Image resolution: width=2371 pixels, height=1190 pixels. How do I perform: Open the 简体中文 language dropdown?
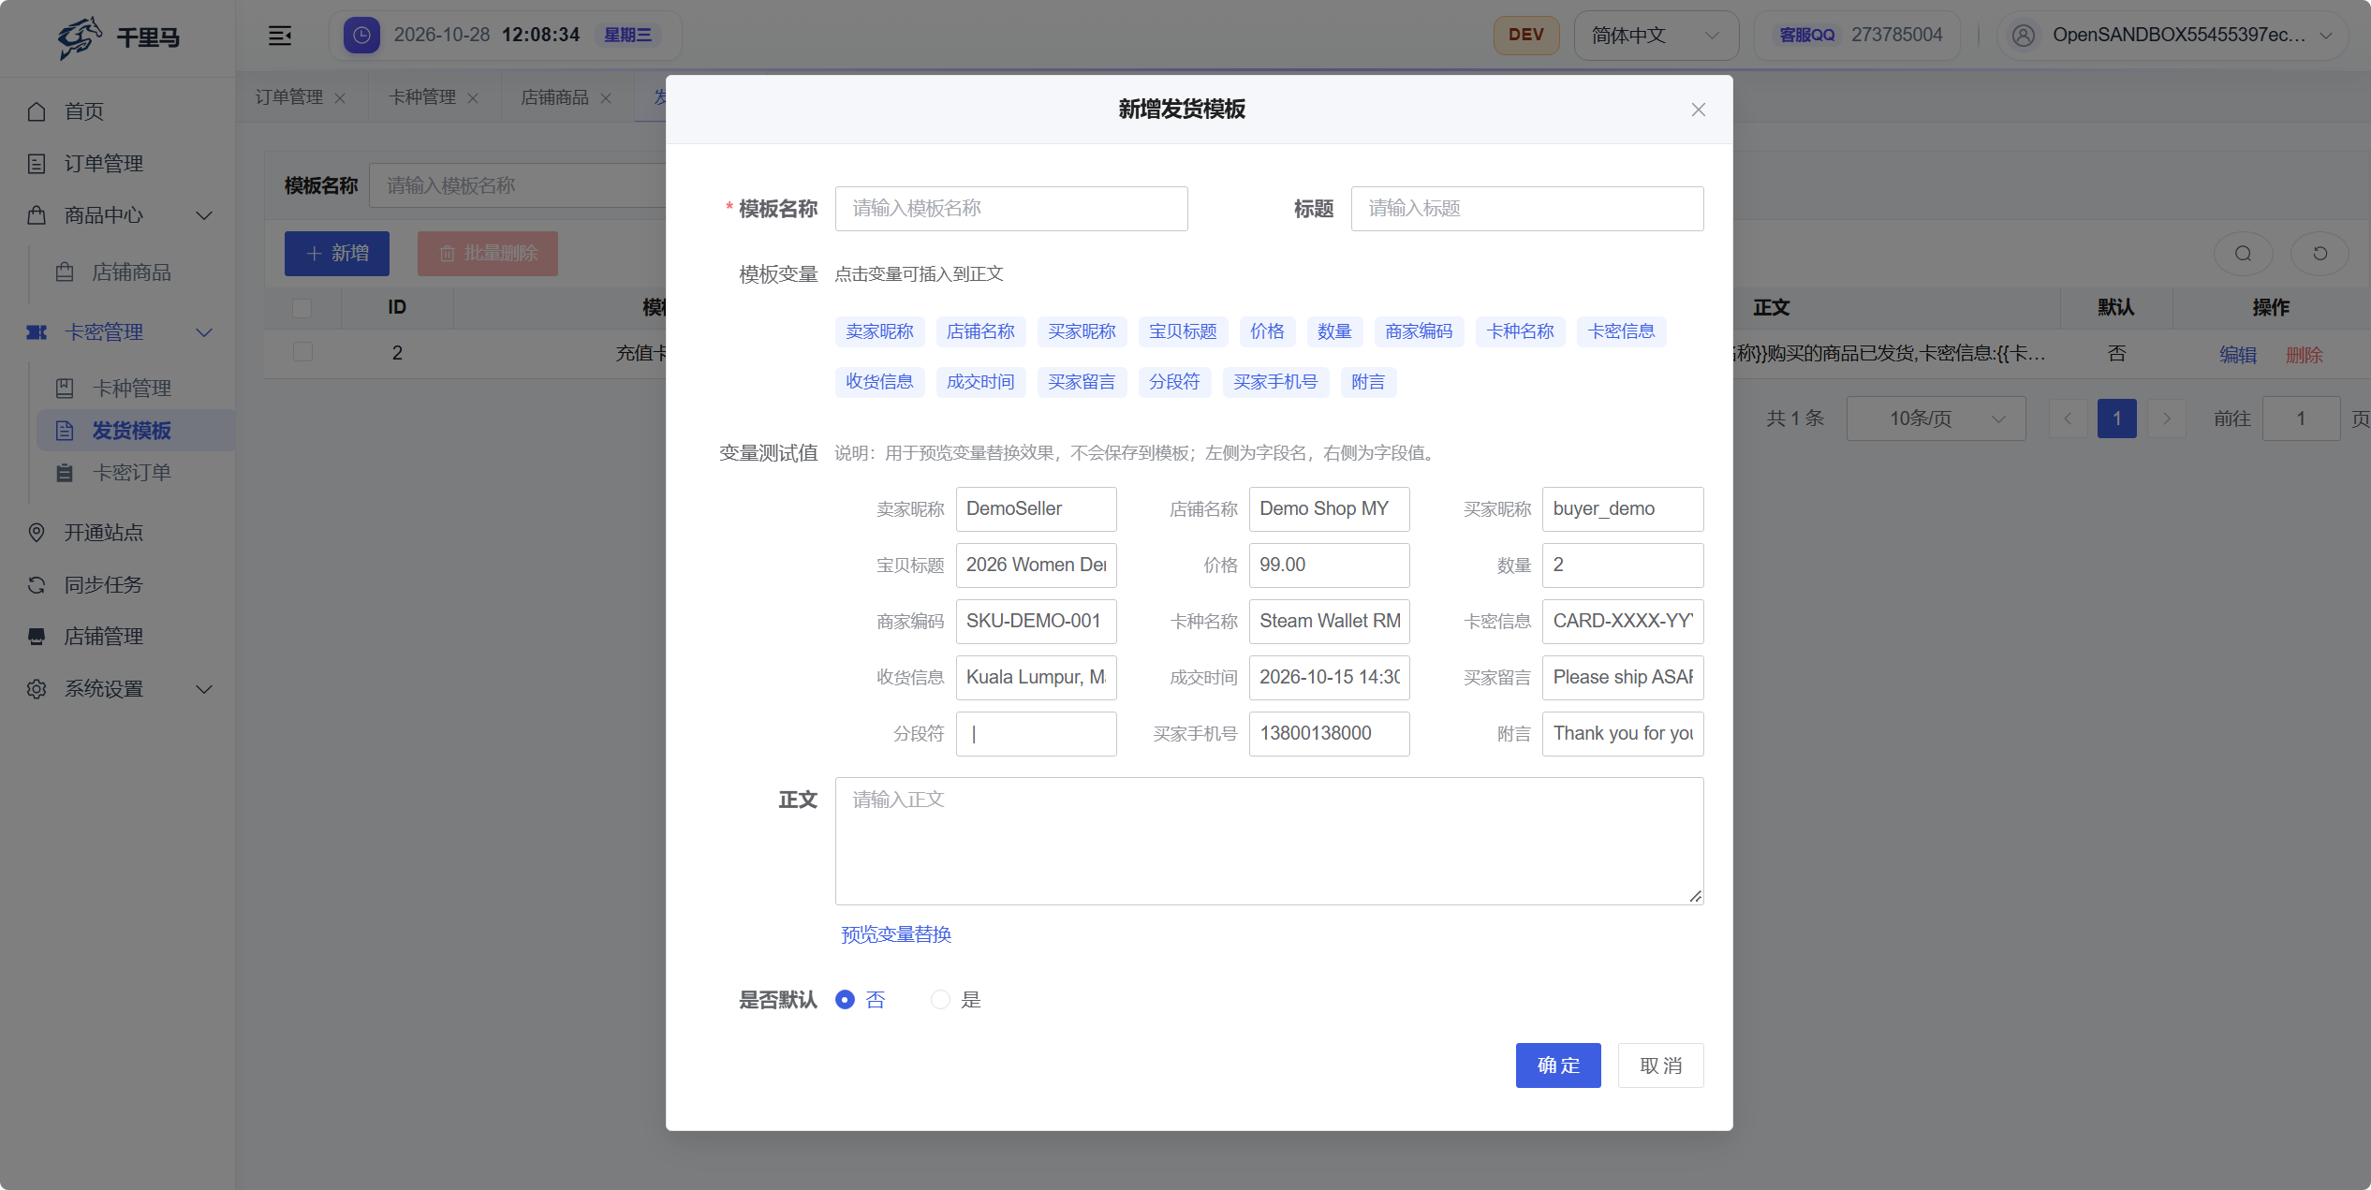point(1657,36)
